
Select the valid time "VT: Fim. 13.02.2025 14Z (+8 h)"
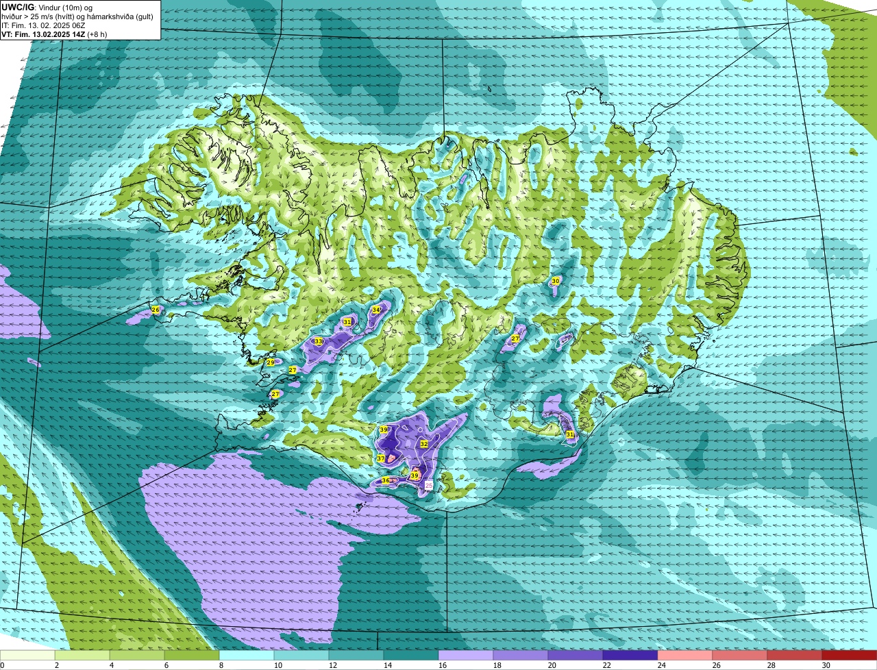click(x=54, y=34)
